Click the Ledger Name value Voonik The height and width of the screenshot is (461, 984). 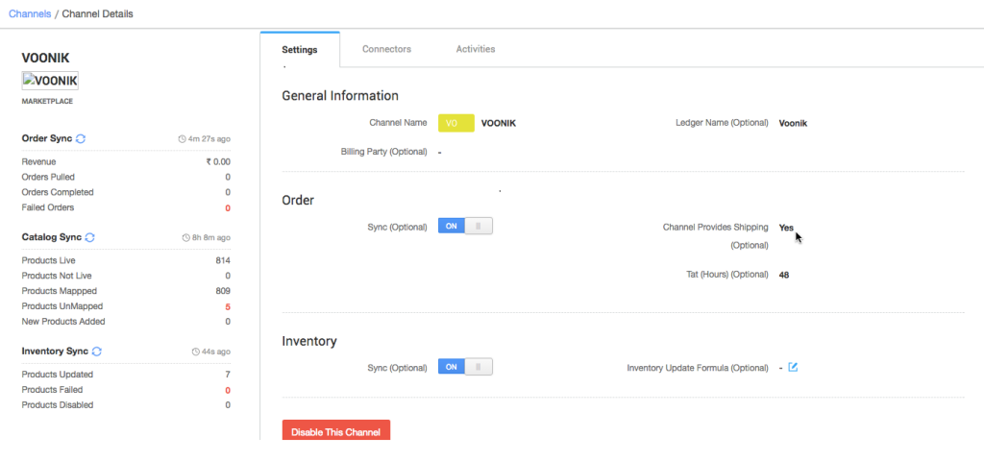(x=793, y=124)
